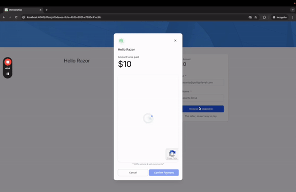Click Proceed to checkout button

click(203, 109)
